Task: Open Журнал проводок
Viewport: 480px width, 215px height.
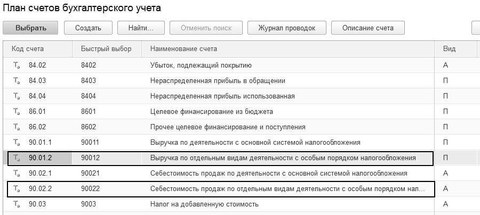Action: point(286,28)
